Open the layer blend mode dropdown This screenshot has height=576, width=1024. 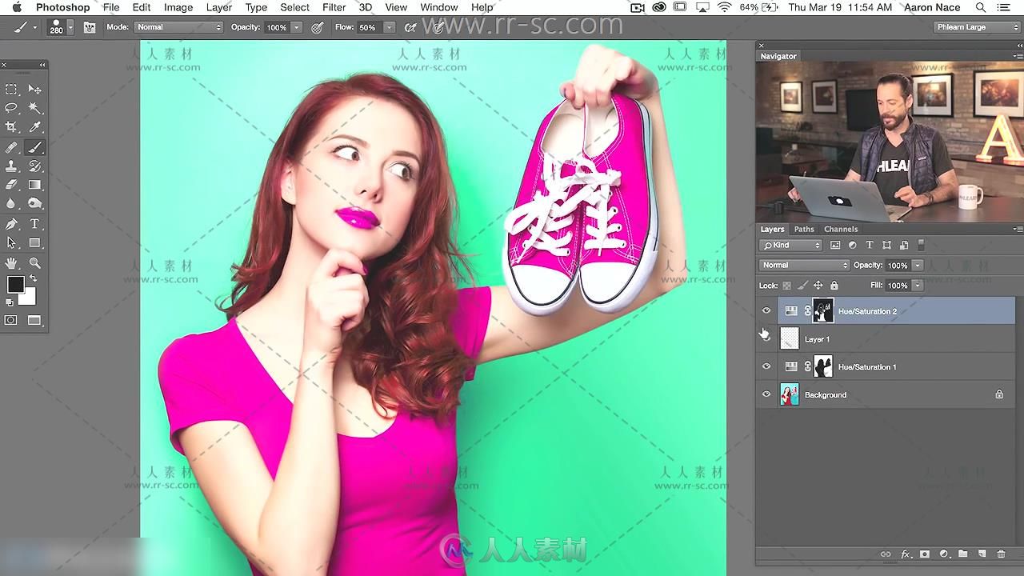pos(804,265)
